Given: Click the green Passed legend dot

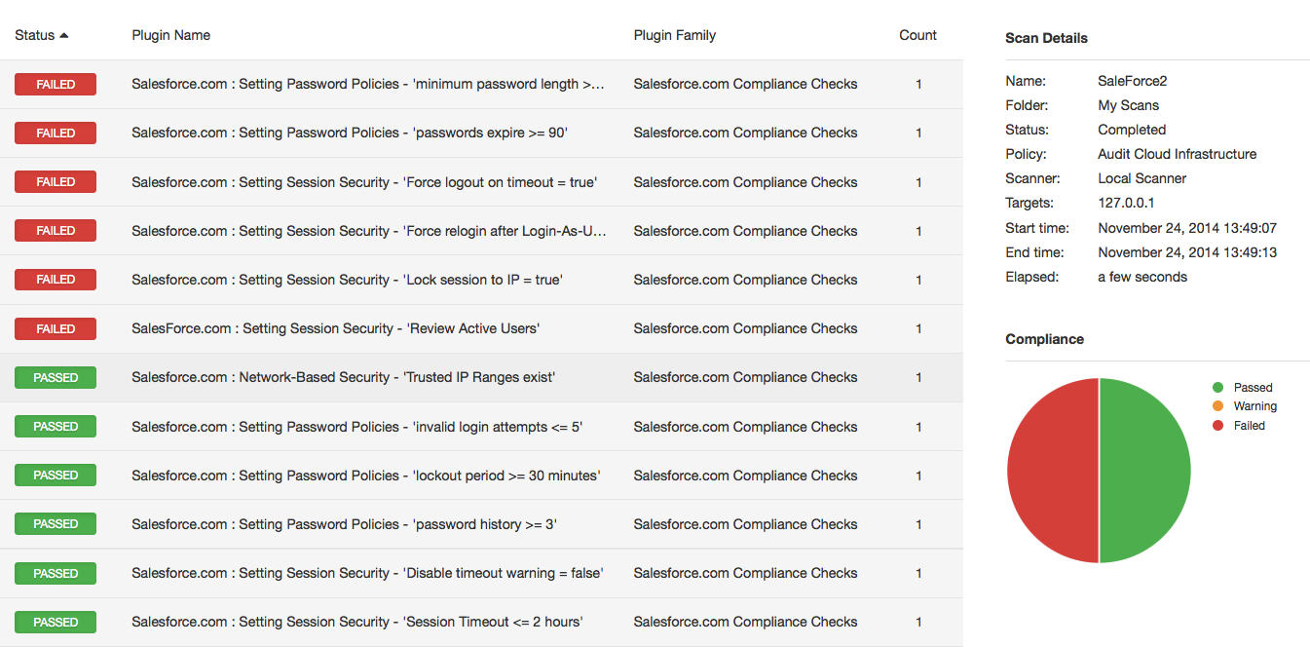Looking at the screenshot, I should coord(1217,387).
